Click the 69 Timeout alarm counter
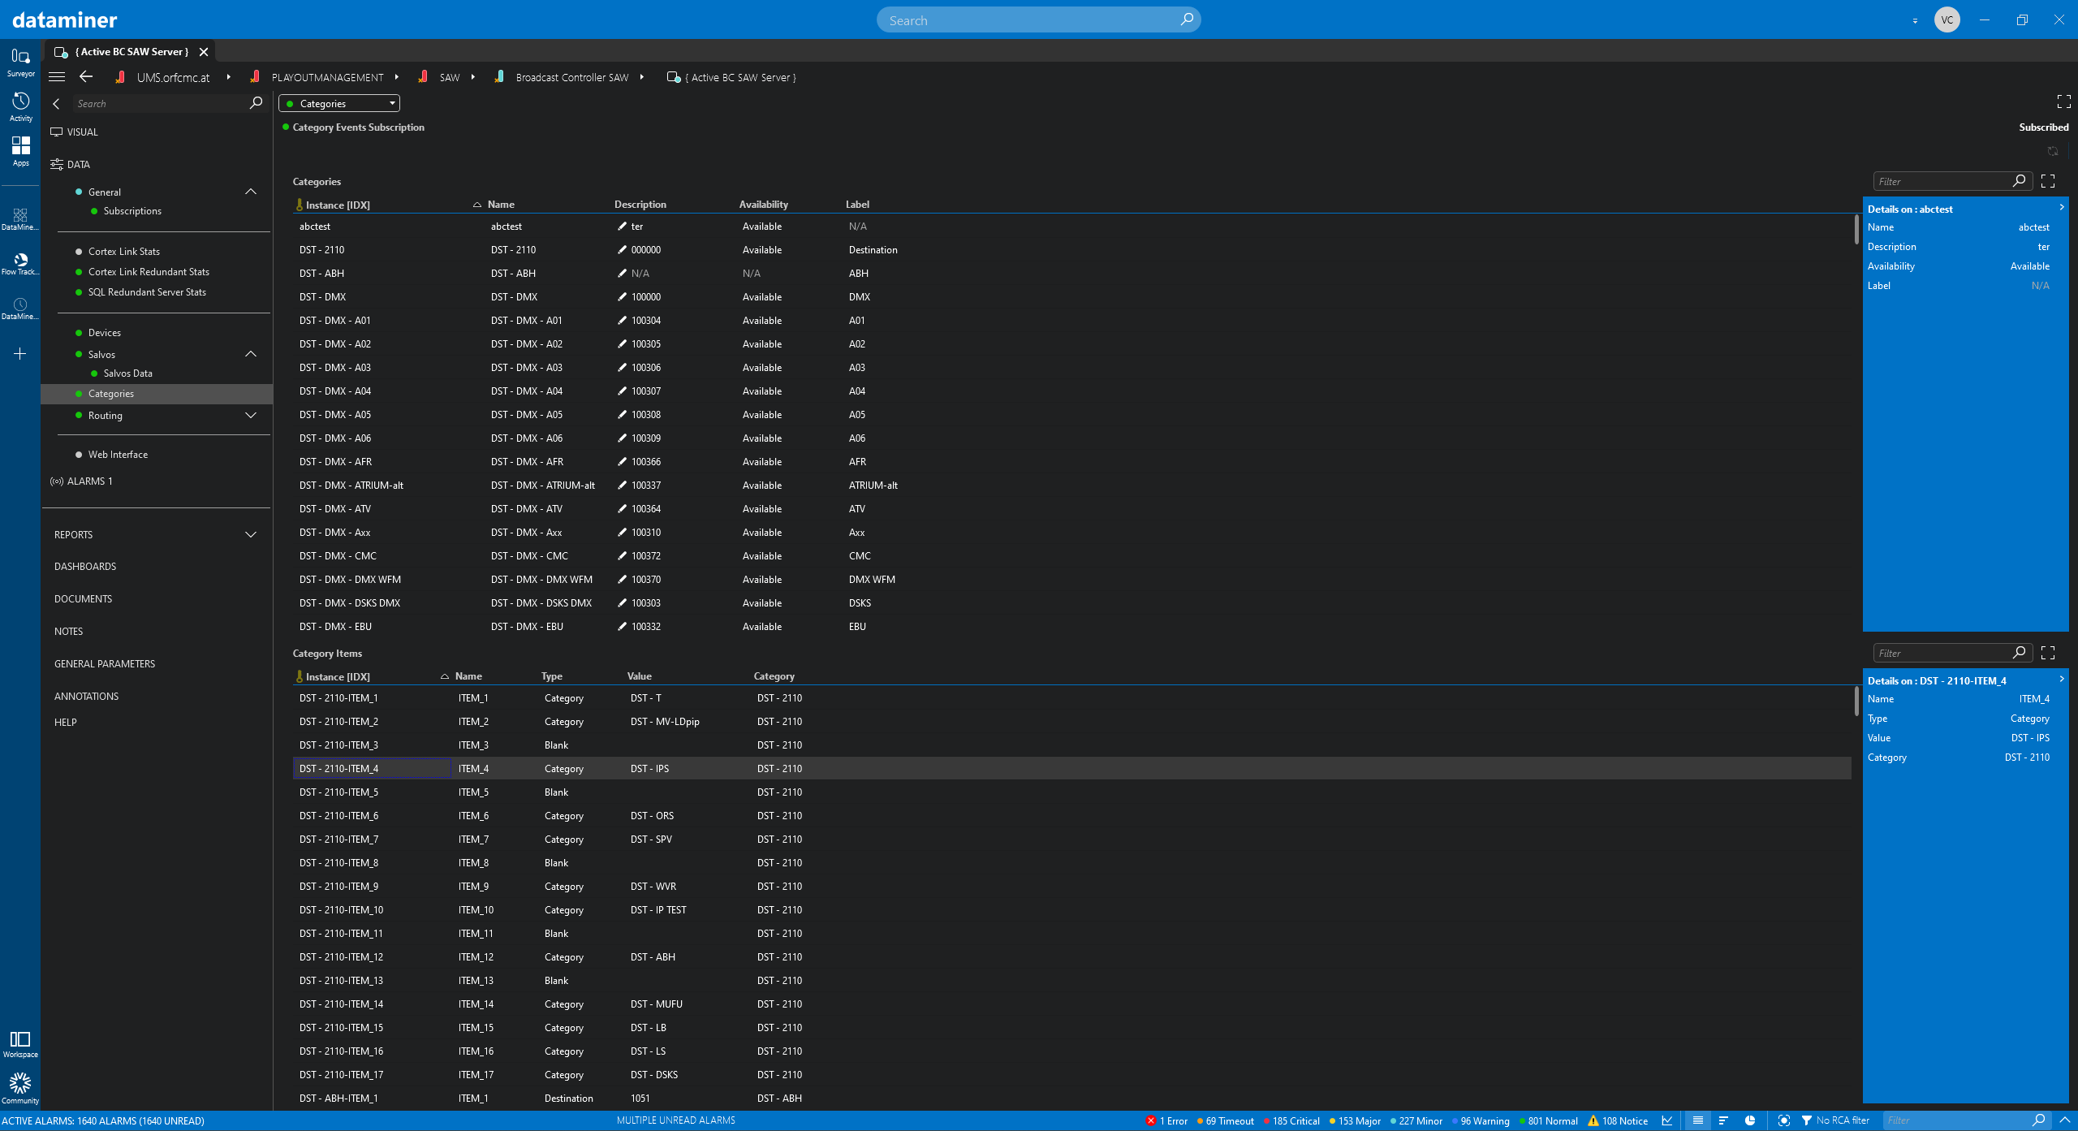The image size is (2078, 1131). pos(1225,1120)
